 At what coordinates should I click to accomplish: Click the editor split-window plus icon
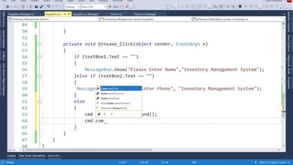pos(283,23)
